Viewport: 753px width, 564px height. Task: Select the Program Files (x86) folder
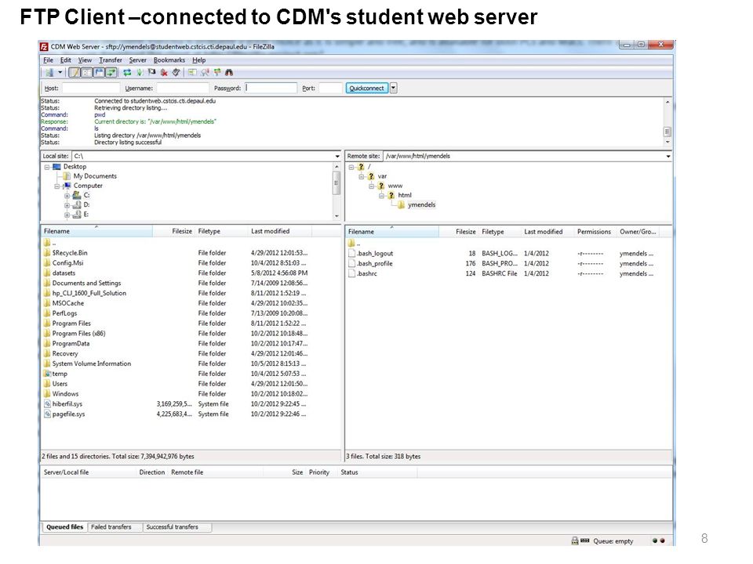pos(78,334)
